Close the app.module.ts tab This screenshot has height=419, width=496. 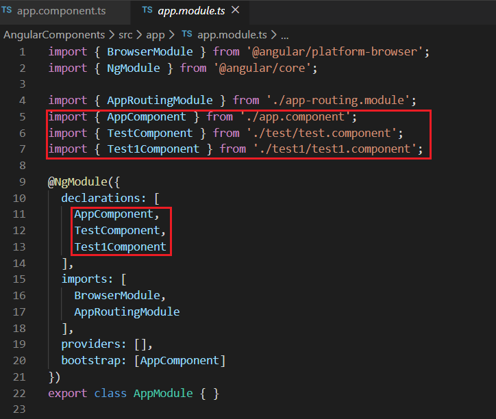236,11
